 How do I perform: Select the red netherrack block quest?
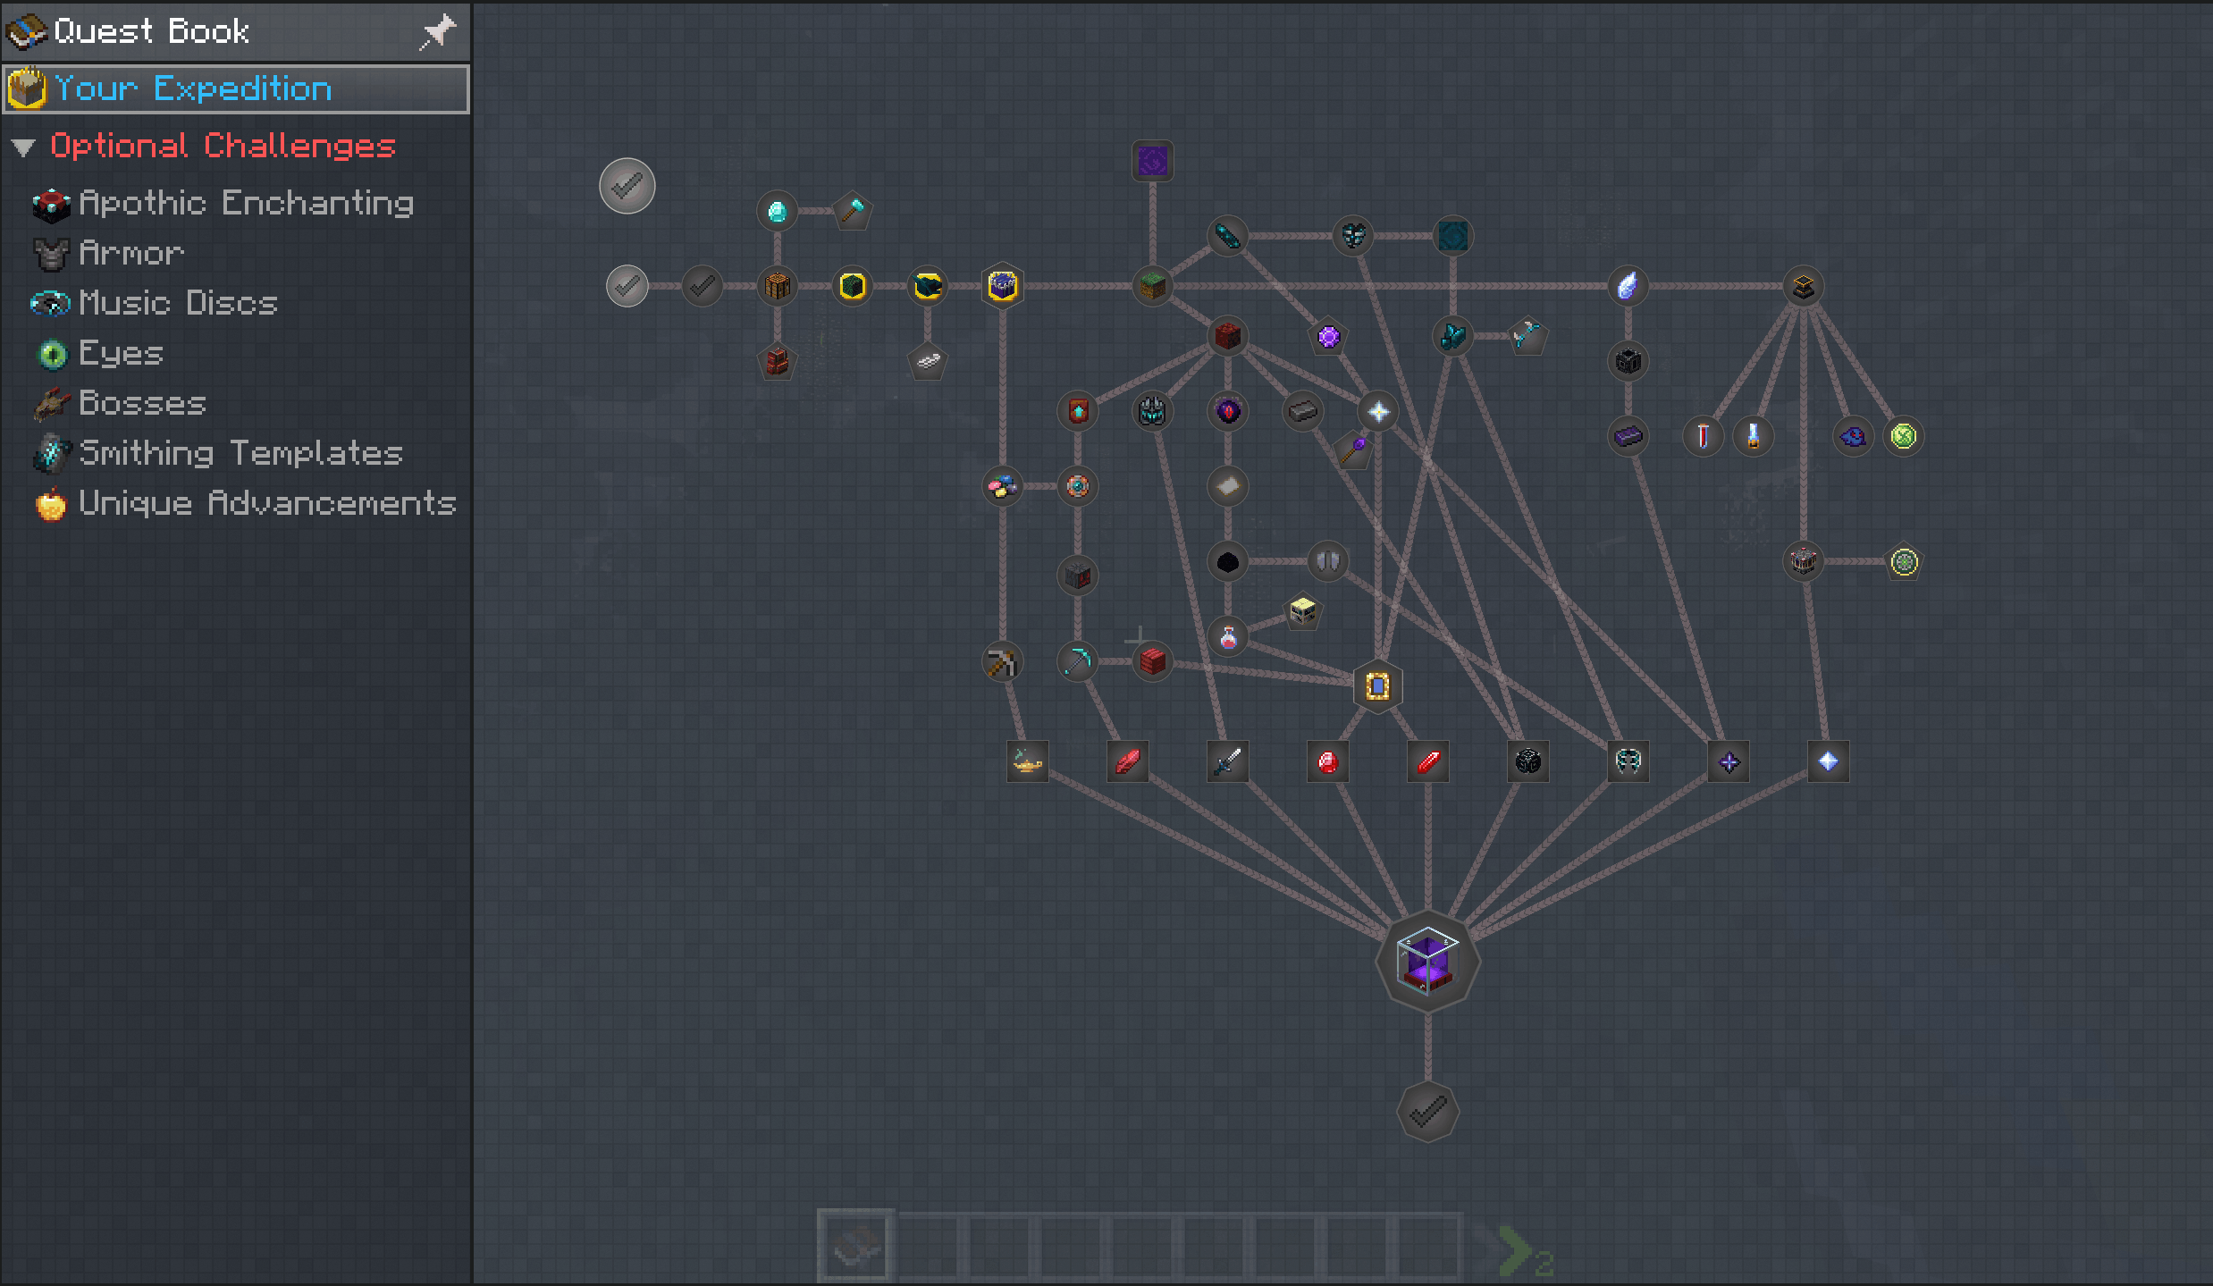(1227, 337)
